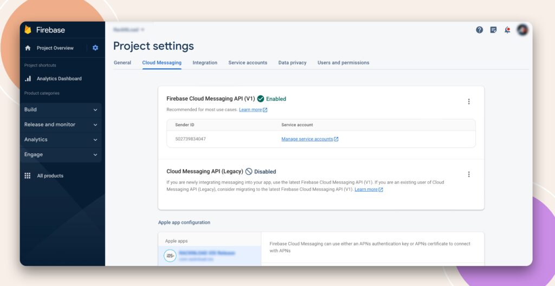Expand the Analytics category
Screen dimensions: 555x286
tap(61, 140)
